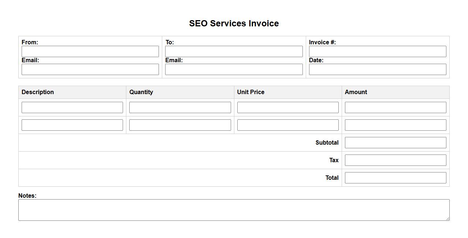
Task: Click first row Quantity field
Action: (180, 107)
